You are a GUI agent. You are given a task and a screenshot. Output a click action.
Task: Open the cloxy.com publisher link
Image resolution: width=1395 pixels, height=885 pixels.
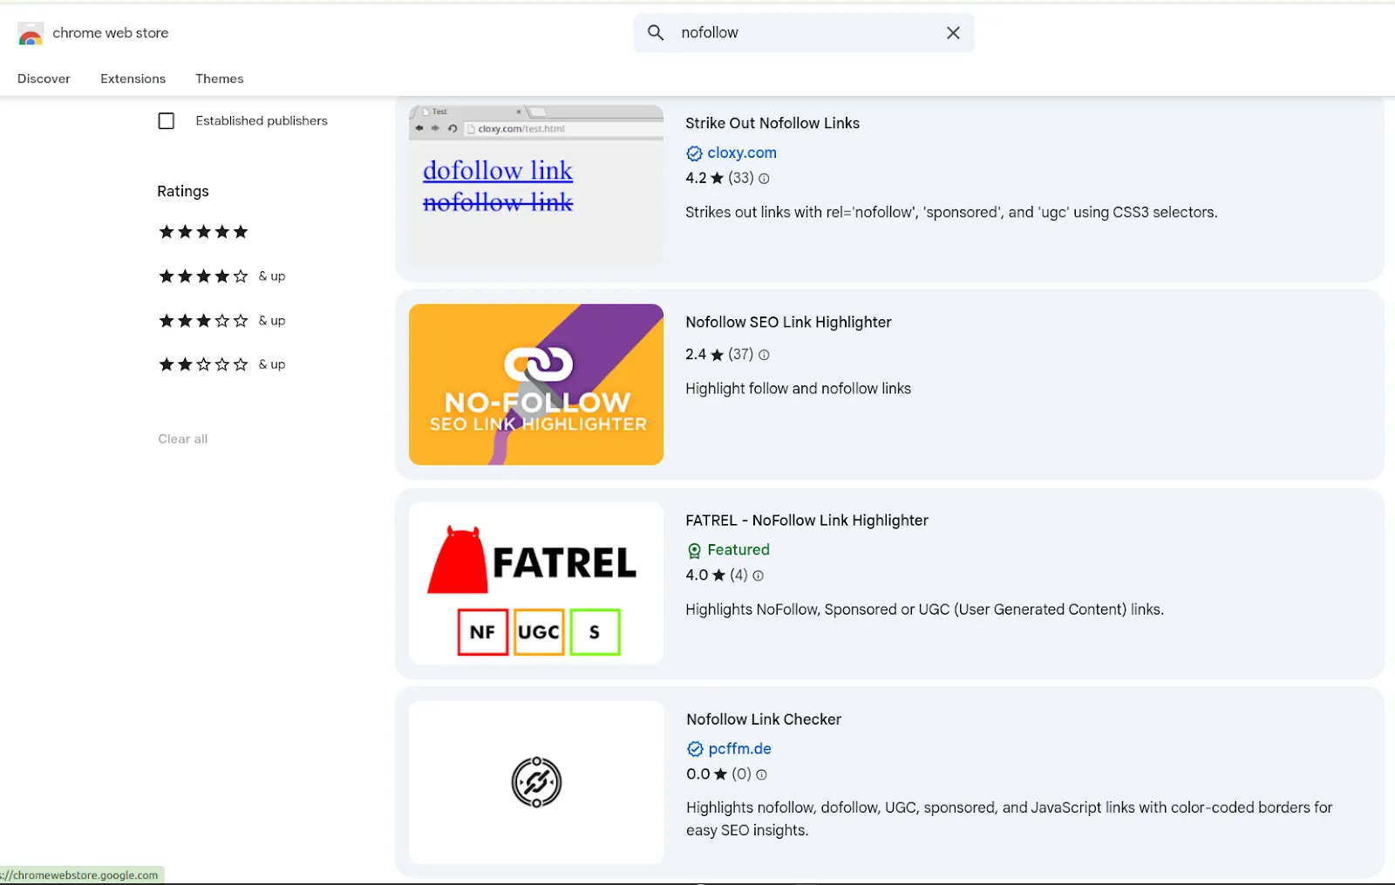click(x=742, y=153)
